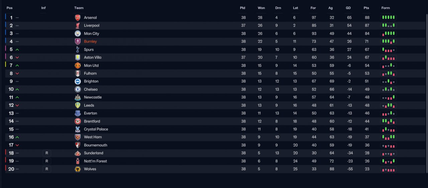Screen dimensions: 428x188
Task: Click Arsenal's form guide indicator
Action: [x=389, y=18]
